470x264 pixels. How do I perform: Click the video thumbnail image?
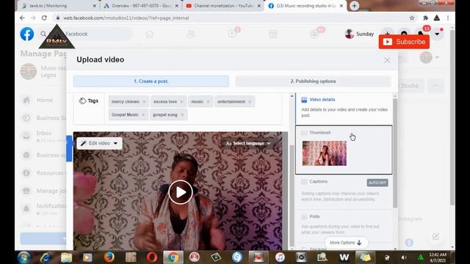coord(325,153)
